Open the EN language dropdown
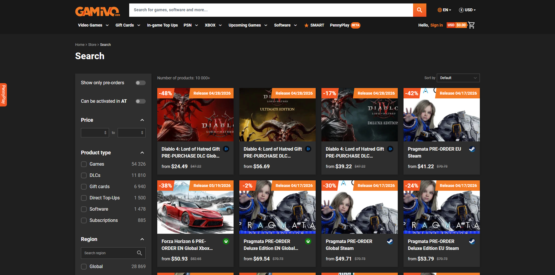 (444, 10)
